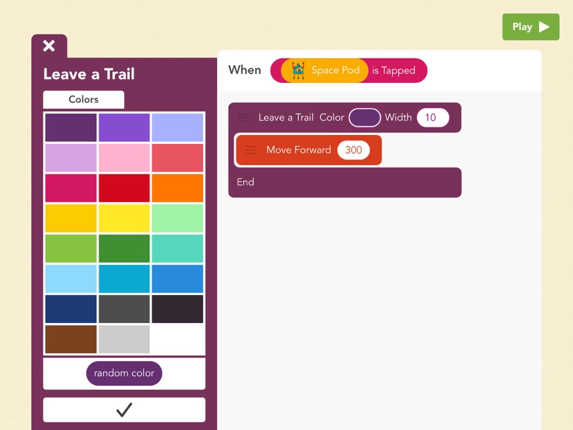
Task: Confirm color choice with the checkmark
Action: pos(124,410)
